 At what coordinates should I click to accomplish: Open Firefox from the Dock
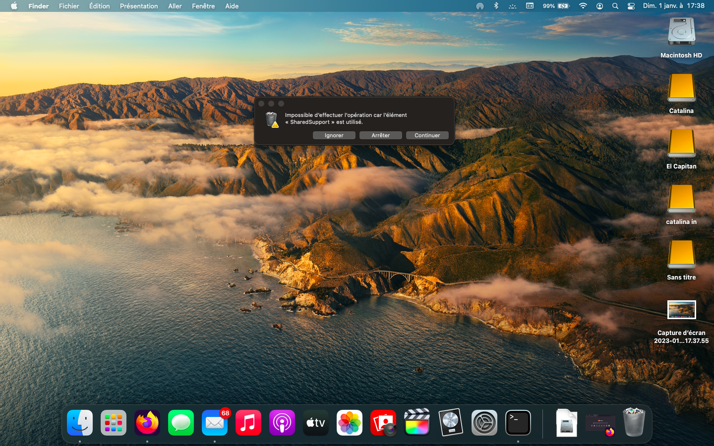(x=147, y=423)
